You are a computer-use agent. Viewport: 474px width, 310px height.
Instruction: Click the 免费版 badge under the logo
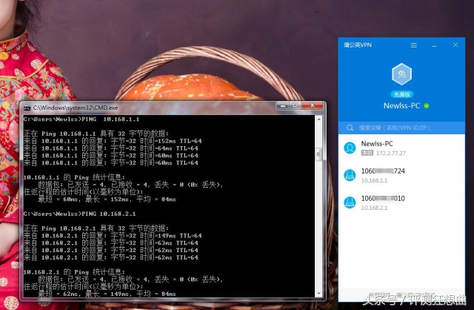pos(401,94)
